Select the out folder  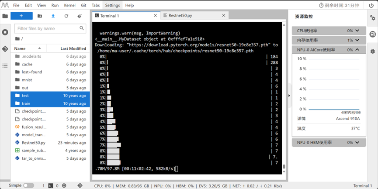pos(50,88)
